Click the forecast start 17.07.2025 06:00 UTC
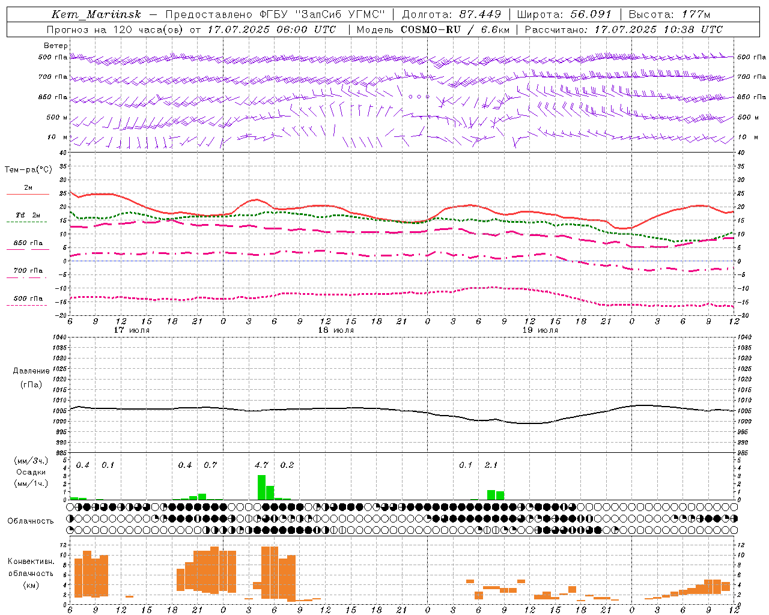The height and width of the screenshot is (615, 769). (272, 29)
